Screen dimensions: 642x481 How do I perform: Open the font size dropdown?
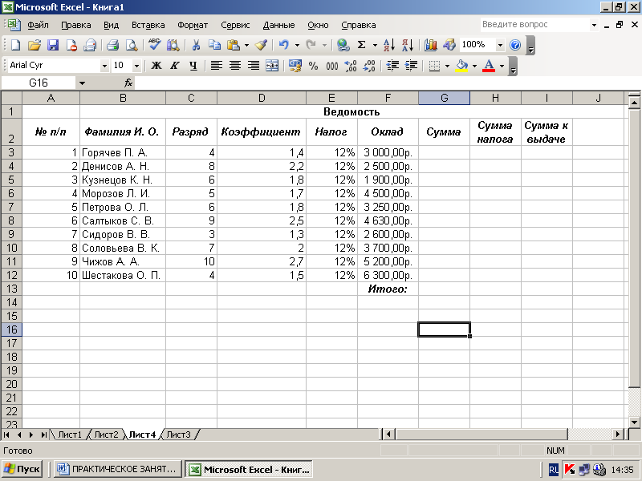click(x=136, y=66)
